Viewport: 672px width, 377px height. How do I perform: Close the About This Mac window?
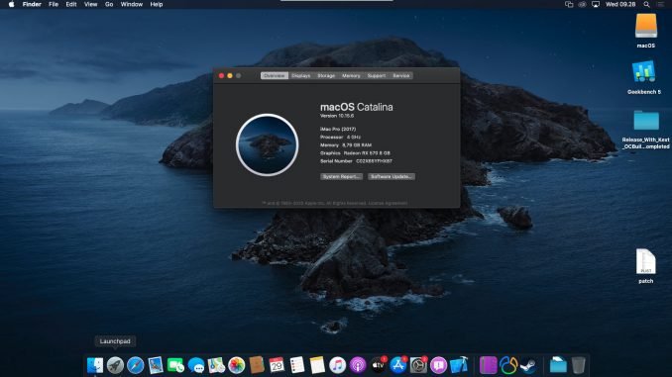coord(222,76)
